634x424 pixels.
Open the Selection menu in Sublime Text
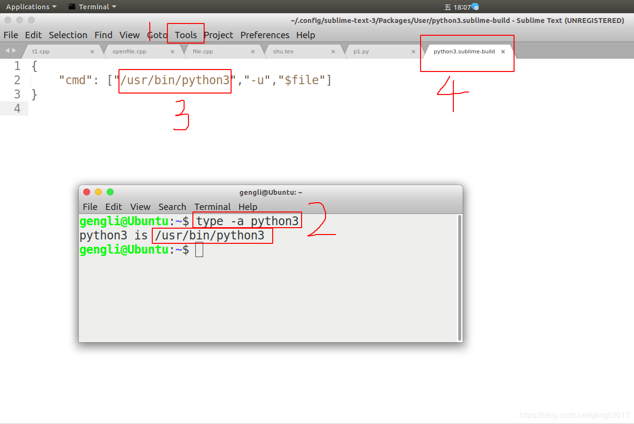click(68, 35)
